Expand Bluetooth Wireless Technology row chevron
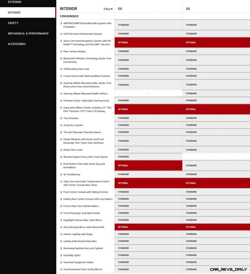This screenshot has height=274, width=250. (61, 58)
